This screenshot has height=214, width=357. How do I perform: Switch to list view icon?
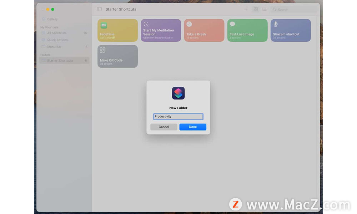pyautogui.click(x=264, y=9)
